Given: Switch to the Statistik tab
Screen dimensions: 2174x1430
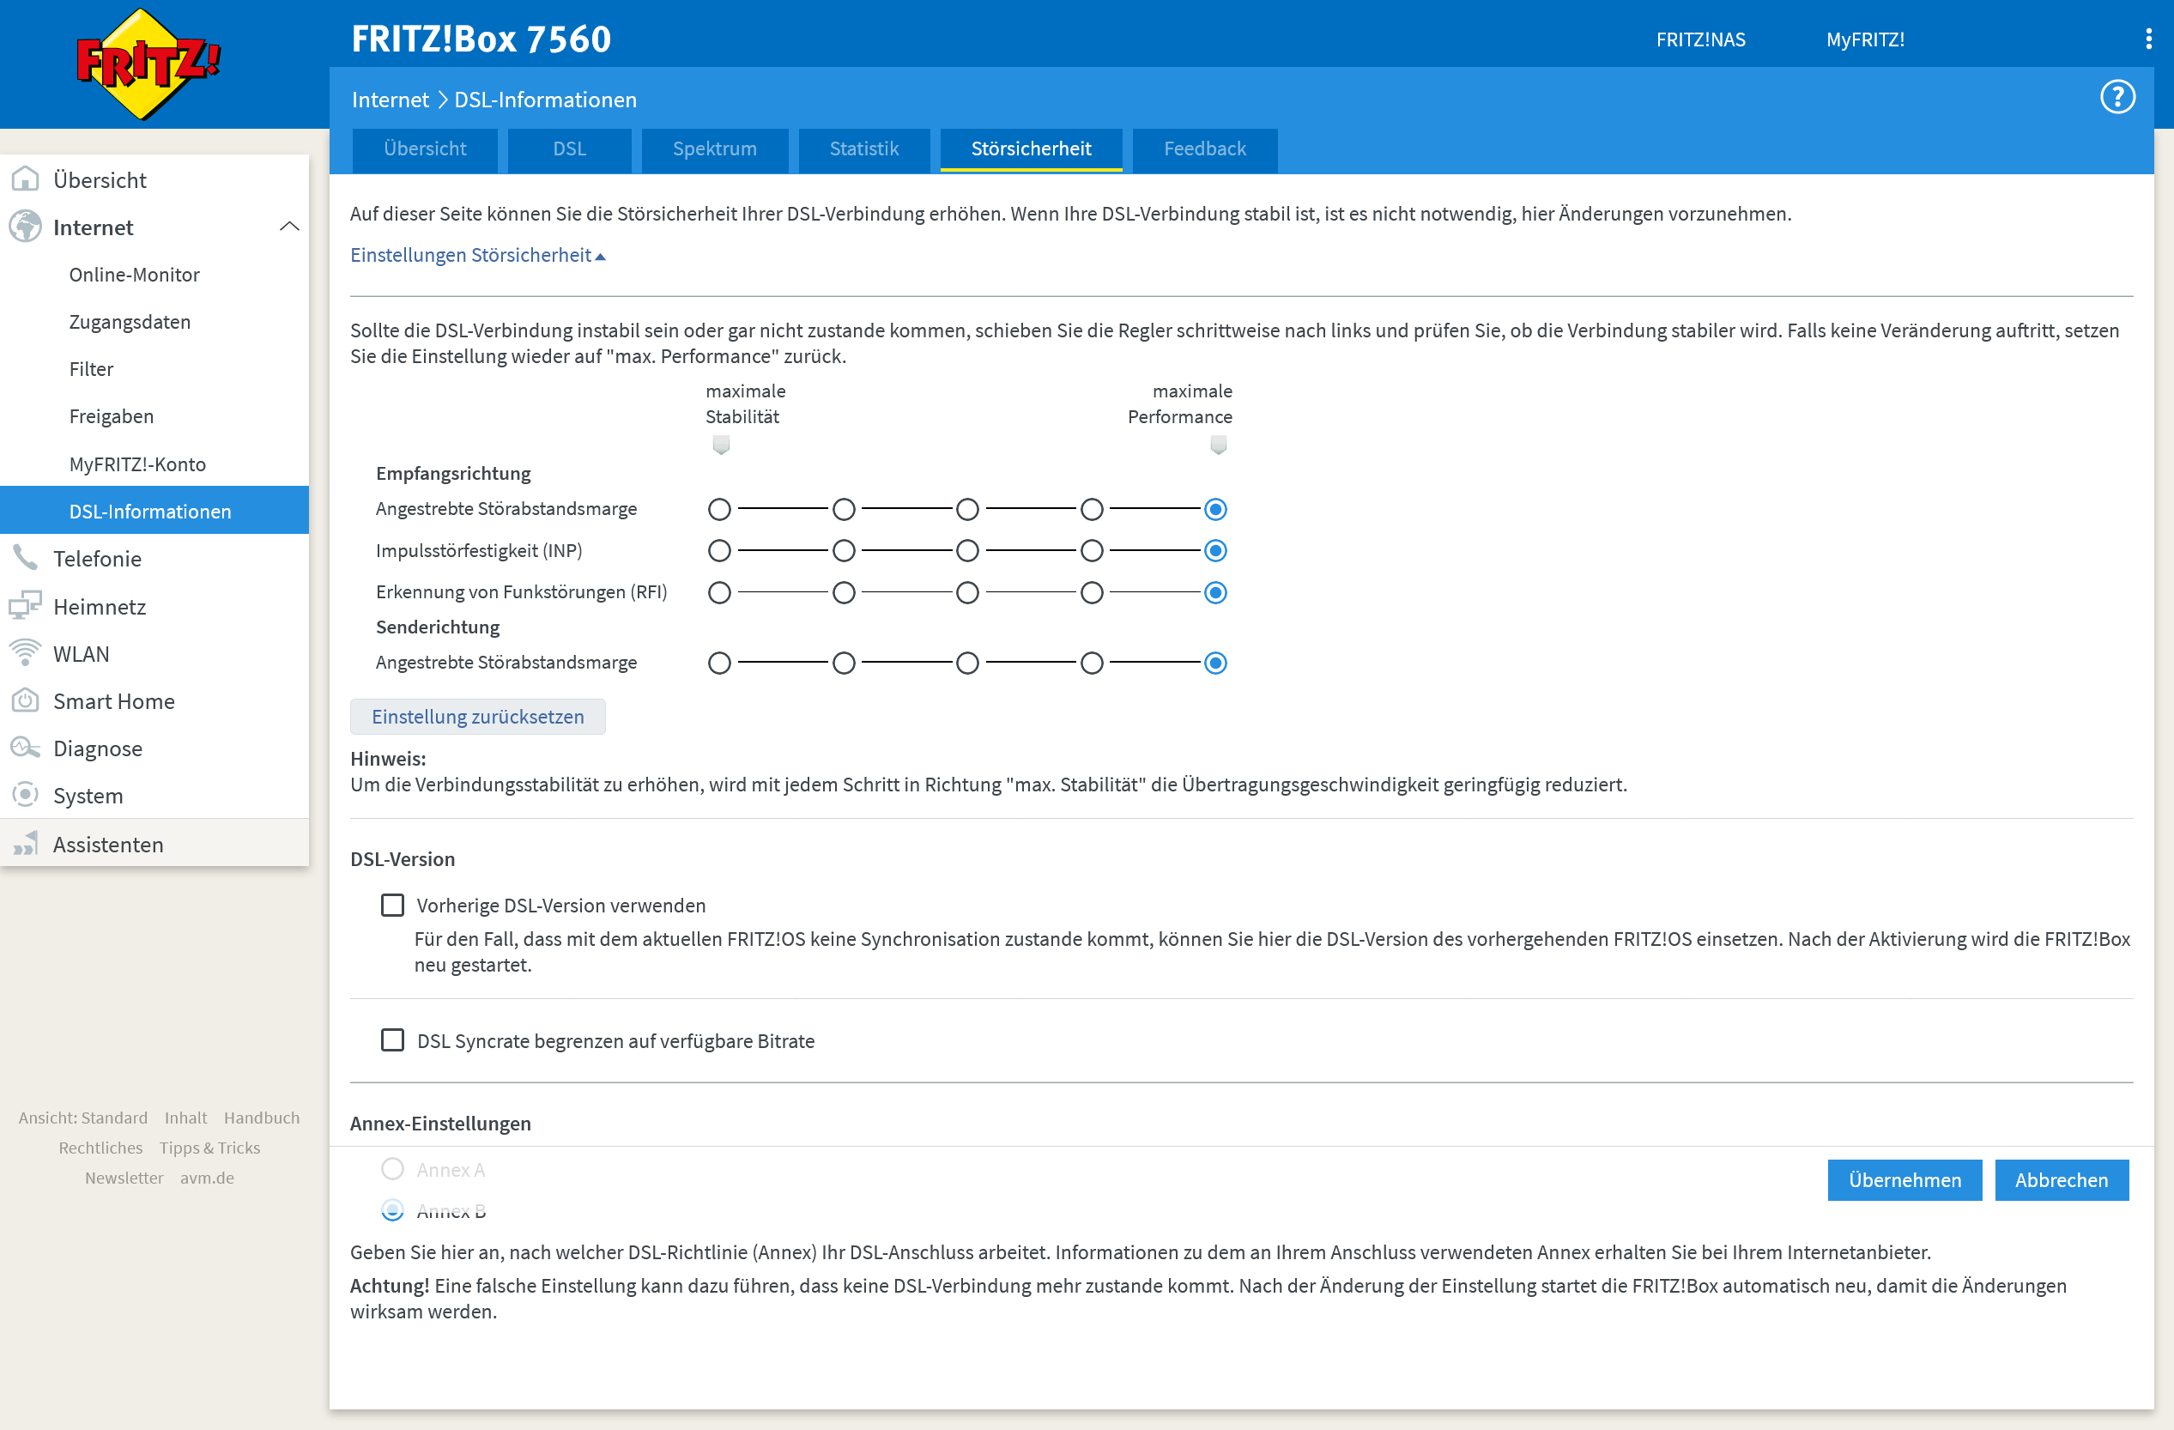Looking at the screenshot, I should 863,148.
